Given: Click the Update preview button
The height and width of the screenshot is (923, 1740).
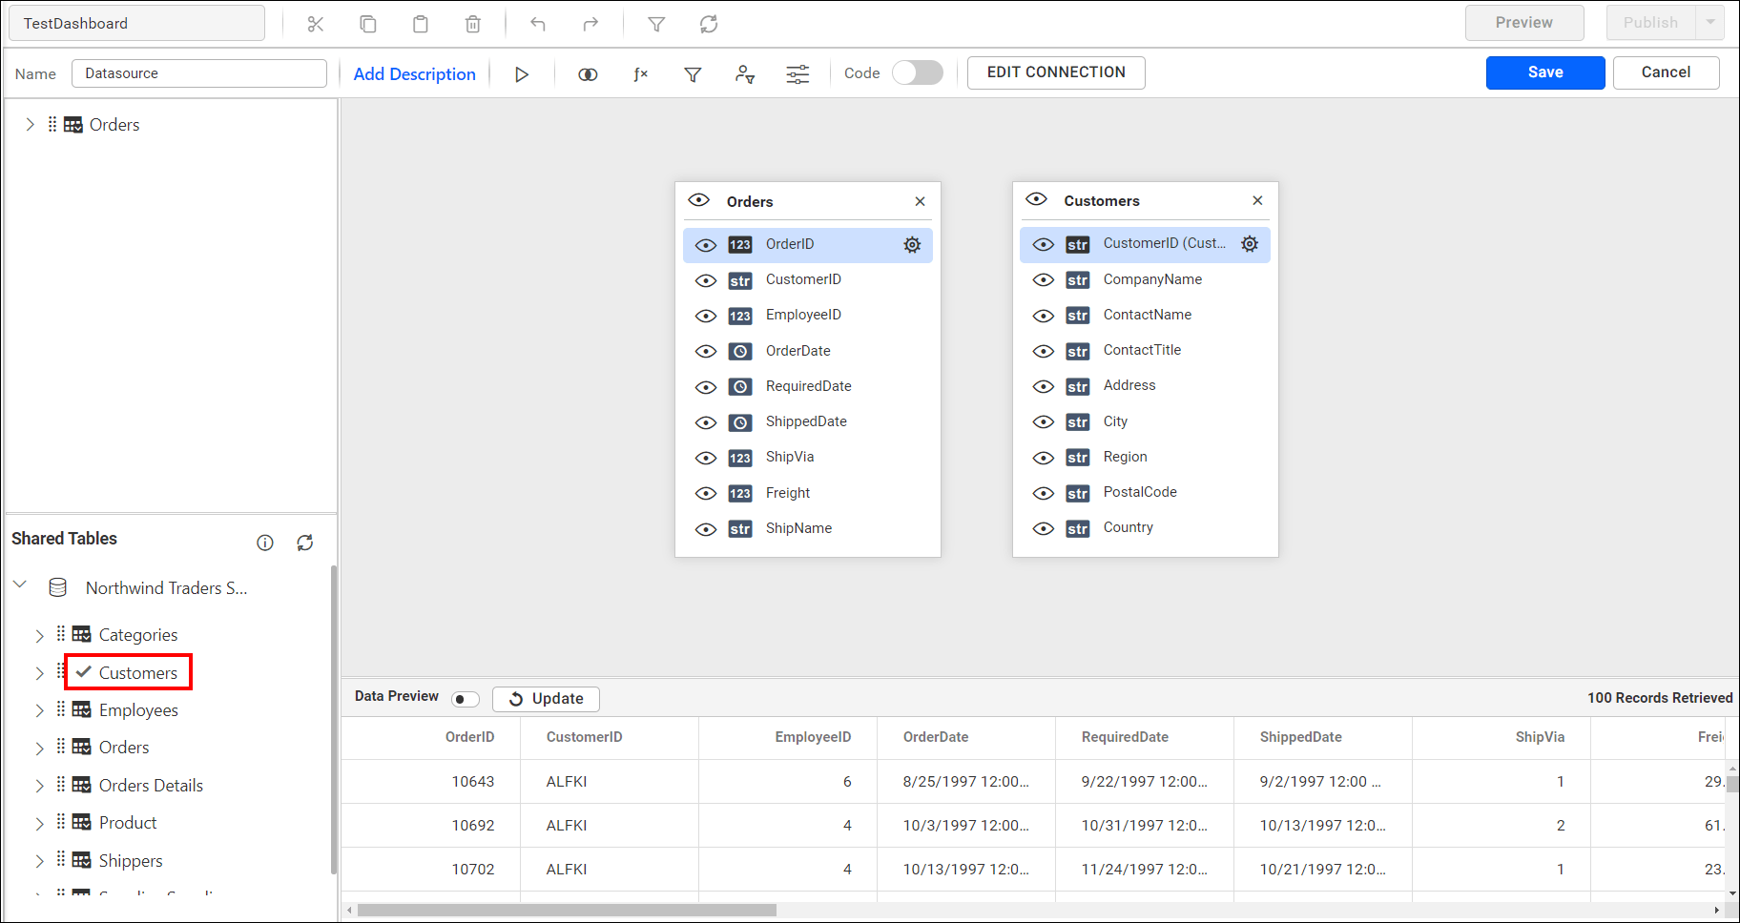Looking at the screenshot, I should tap(546, 699).
